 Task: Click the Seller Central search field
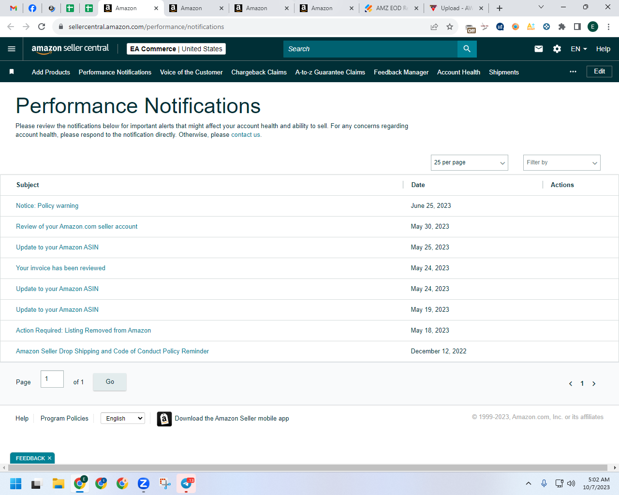[x=370, y=49]
